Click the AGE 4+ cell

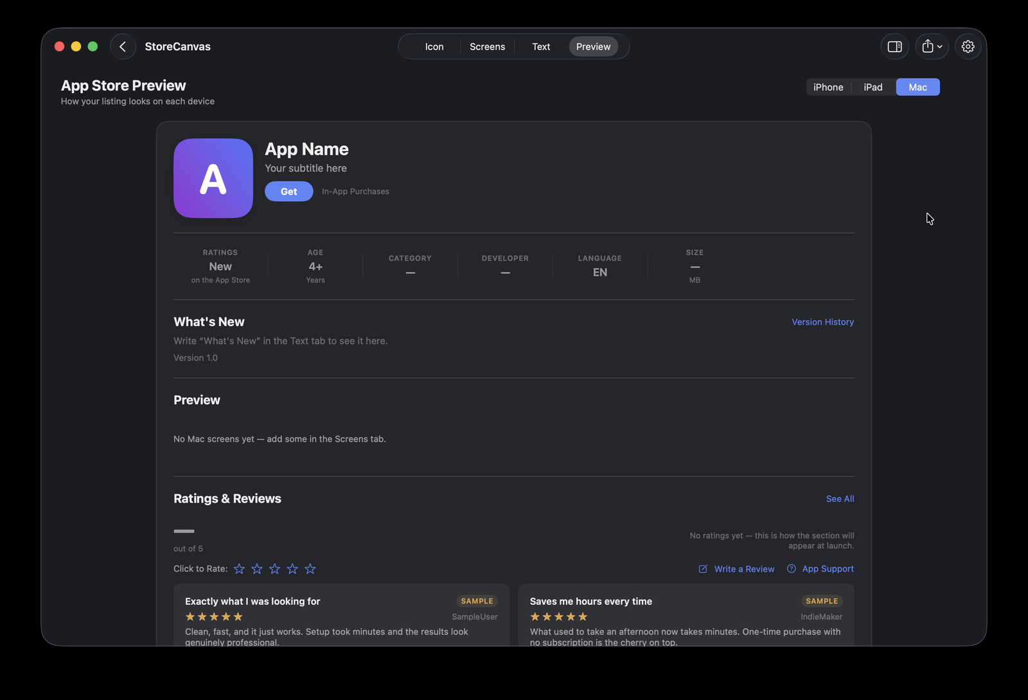(x=315, y=266)
